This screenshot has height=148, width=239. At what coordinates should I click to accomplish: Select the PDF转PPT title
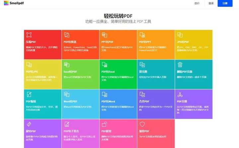[x=145, y=42]
